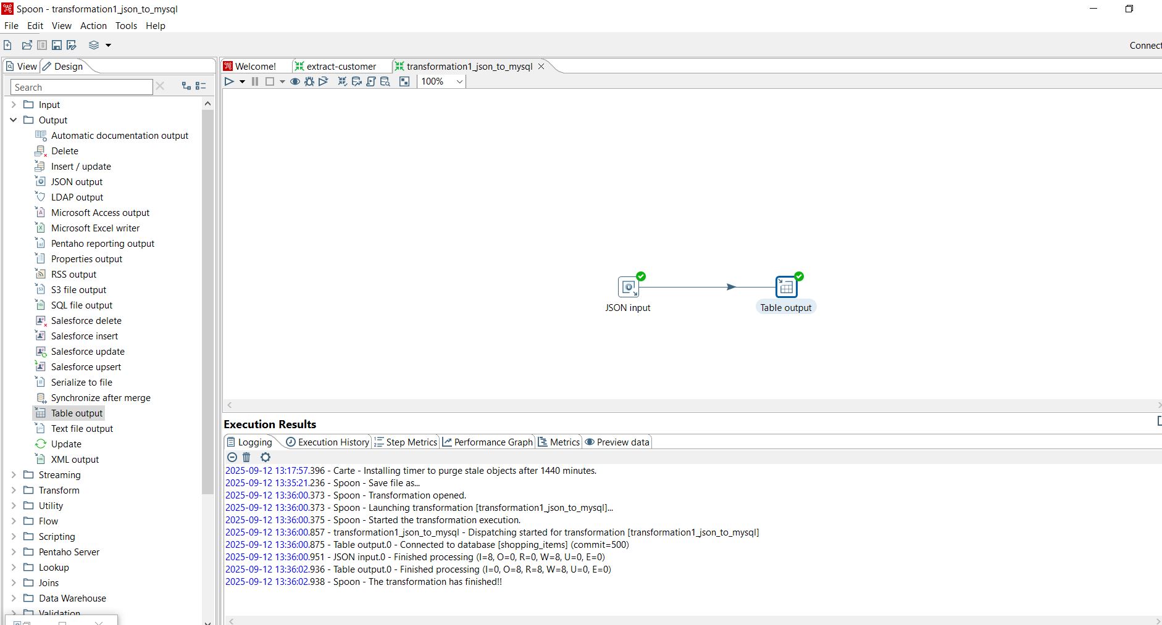Open the Step Metrics tab

pos(406,442)
